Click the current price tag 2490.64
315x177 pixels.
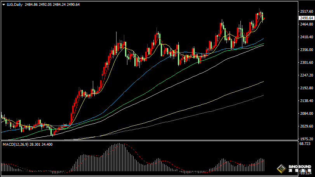point(306,18)
